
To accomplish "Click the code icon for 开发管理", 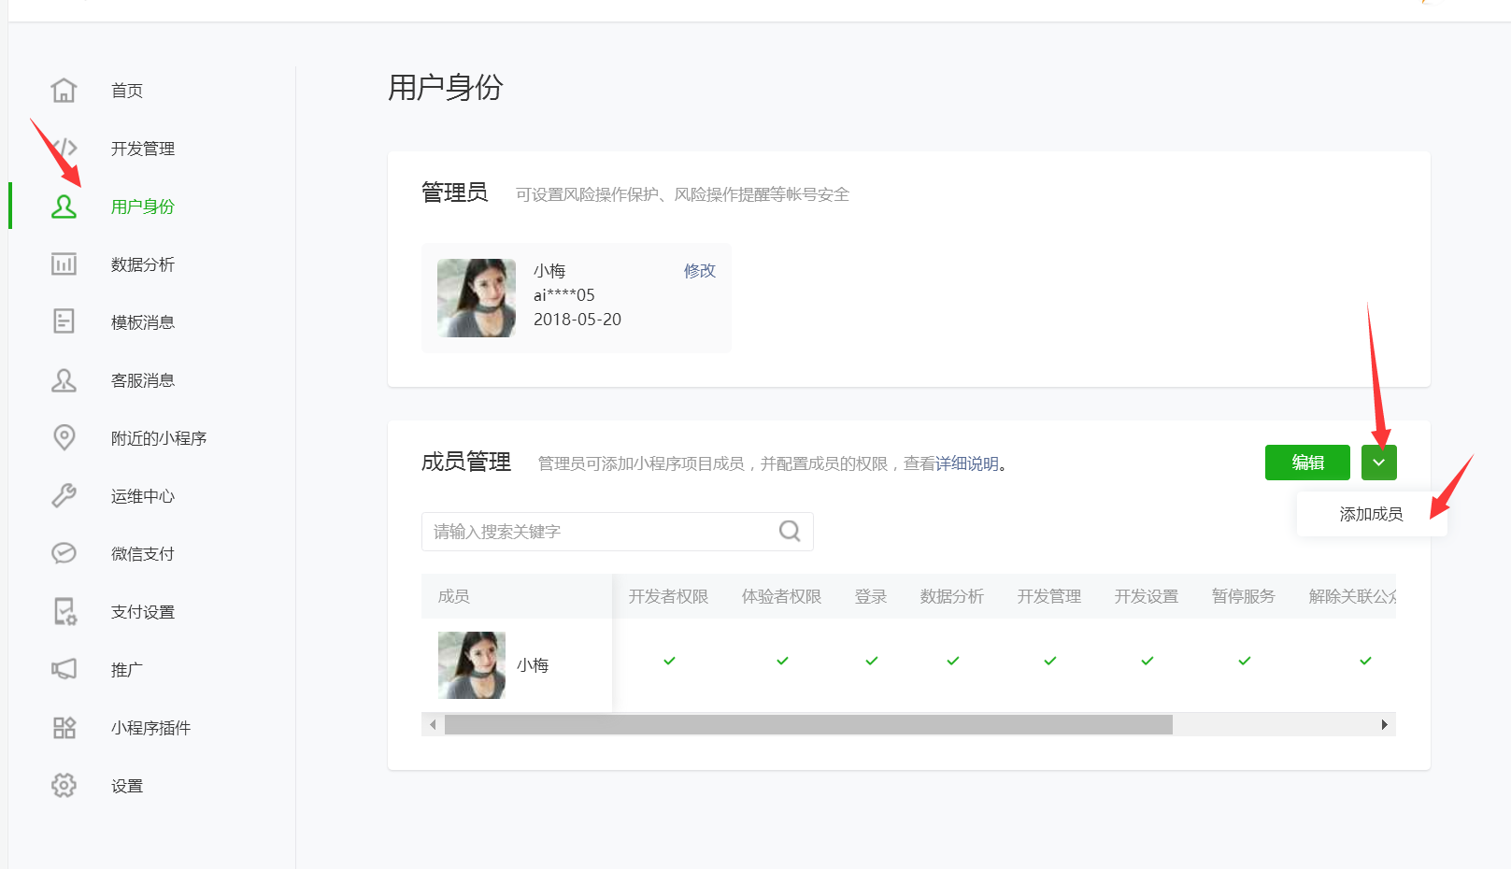I will 64,149.
